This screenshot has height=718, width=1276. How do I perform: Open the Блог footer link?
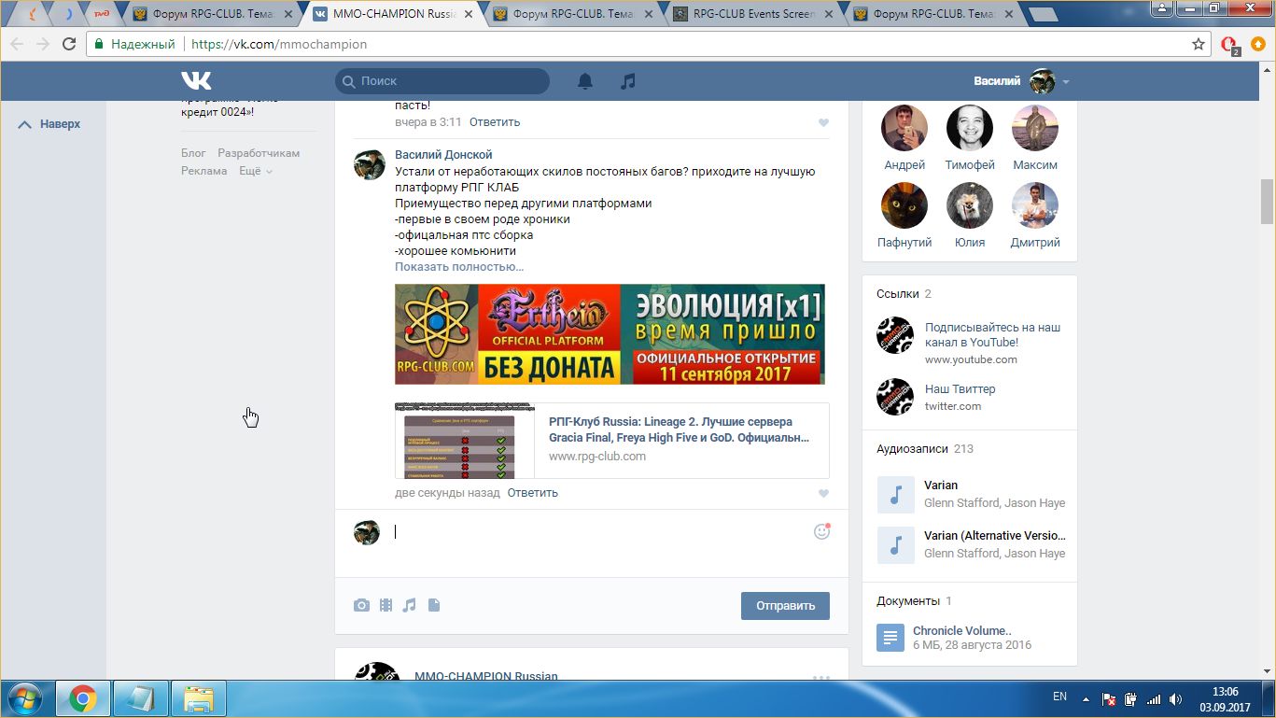[x=193, y=153]
